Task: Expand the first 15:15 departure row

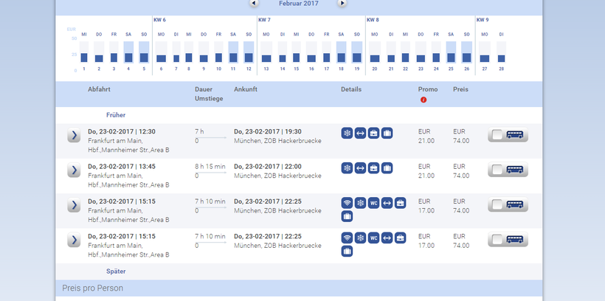Action: [x=74, y=205]
